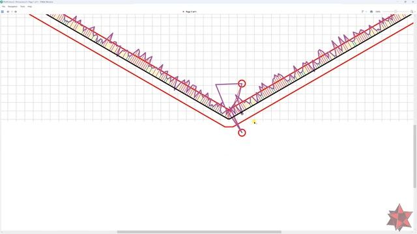Click the zoom percentage value

click(x=378, y=12)
